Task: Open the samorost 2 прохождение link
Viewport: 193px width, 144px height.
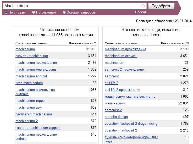Action: 124,70
